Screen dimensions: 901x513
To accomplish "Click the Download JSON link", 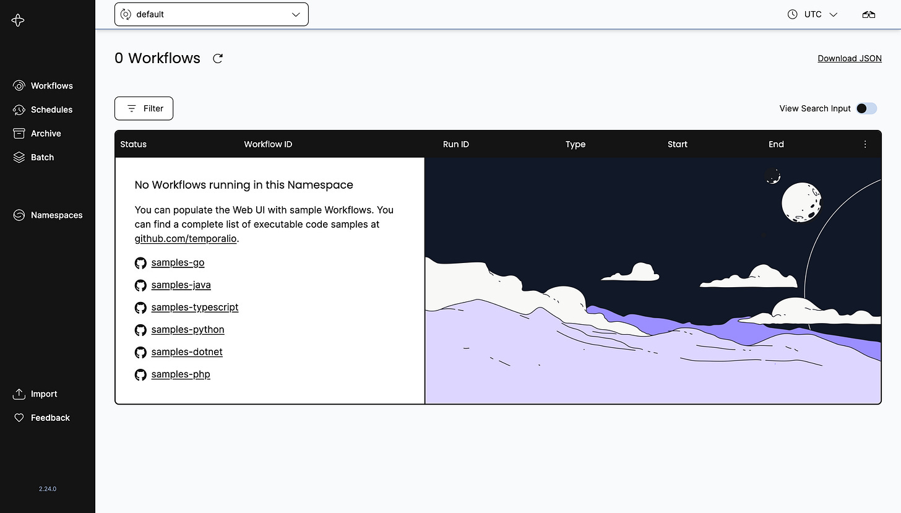I will (849, 58).
